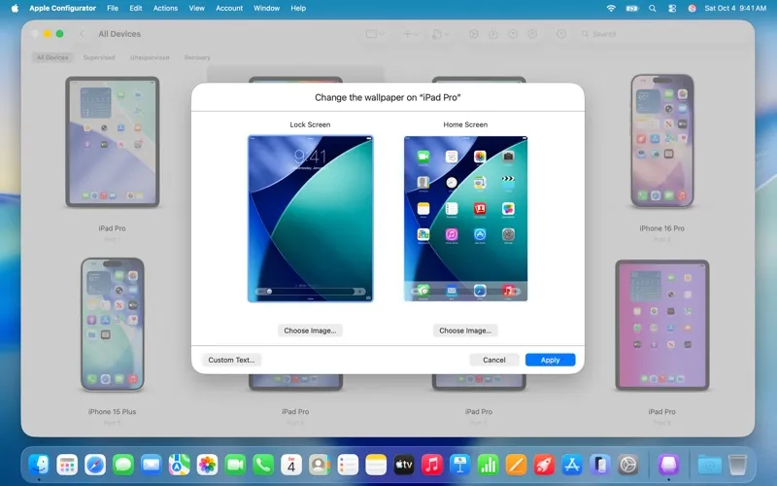777x486 pixels.
Task: Open Pages from the Dock
Action: 516,466
